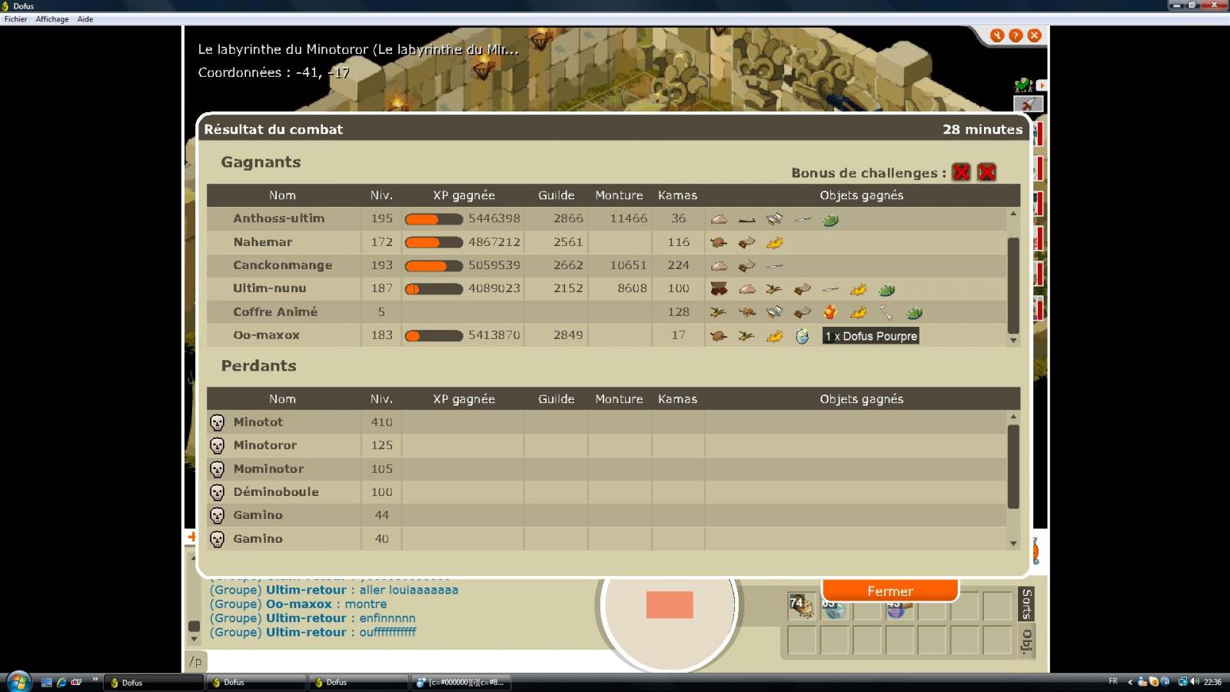Click the green checkmark party icon
The image size is (1230, 692).
pos(1023,85)
